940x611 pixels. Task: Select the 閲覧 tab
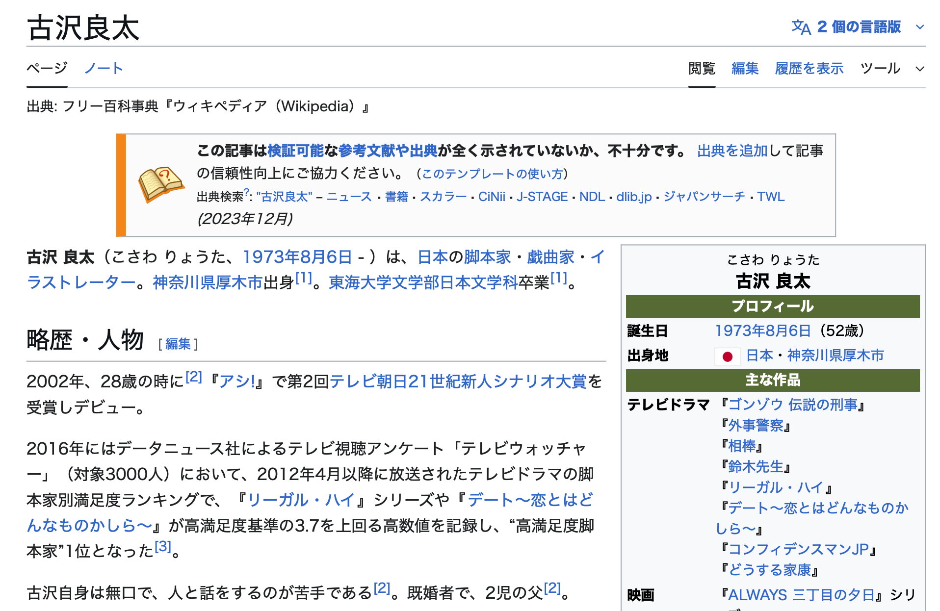pos(702,69)
